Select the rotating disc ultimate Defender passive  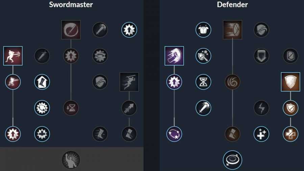[x=232, y=160]
